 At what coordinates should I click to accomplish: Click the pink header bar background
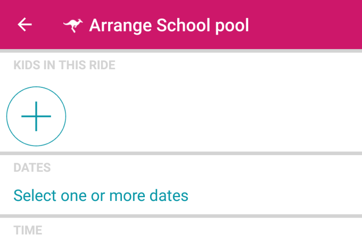305,25
